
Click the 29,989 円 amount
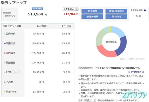[38, 72]
